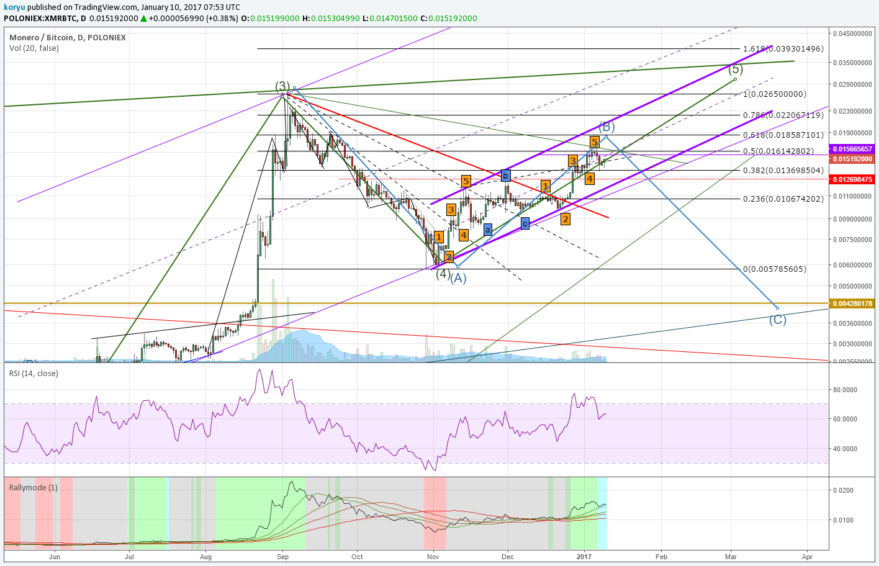Open the koryu author profile link

pos(14,7)
